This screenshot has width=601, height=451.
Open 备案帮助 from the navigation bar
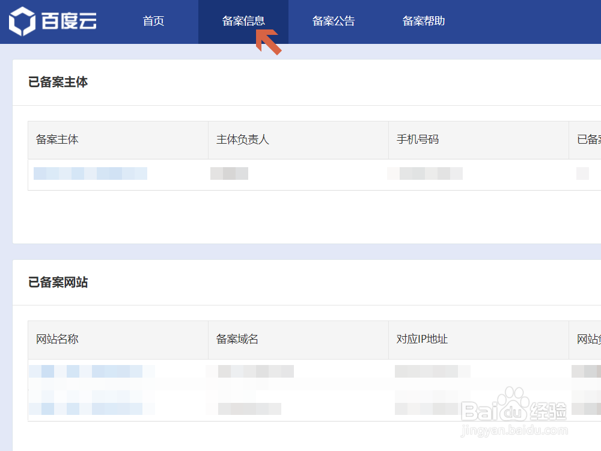coord(423,21)
